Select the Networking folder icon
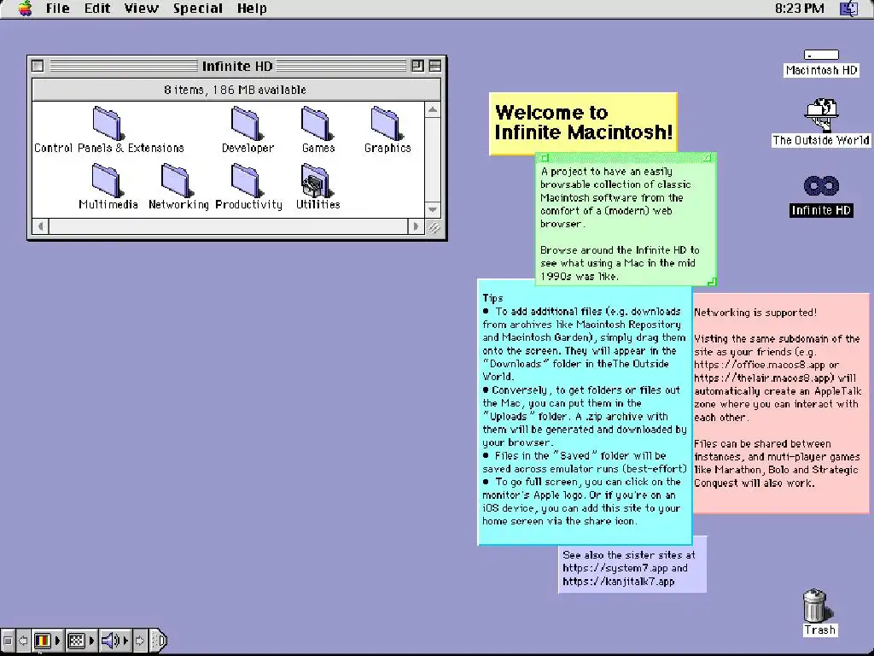874x656 pixels. (177, 180)
